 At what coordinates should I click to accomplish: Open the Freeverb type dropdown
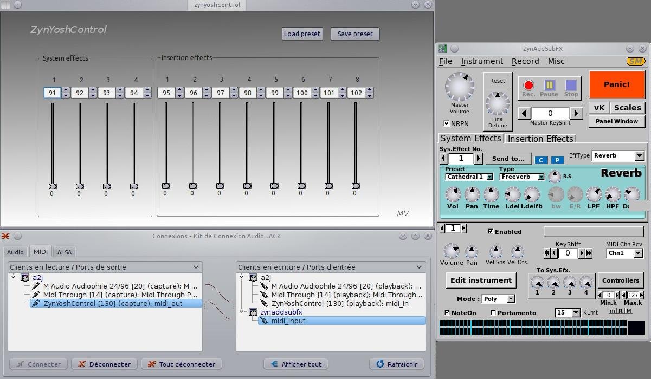[522, 177]
